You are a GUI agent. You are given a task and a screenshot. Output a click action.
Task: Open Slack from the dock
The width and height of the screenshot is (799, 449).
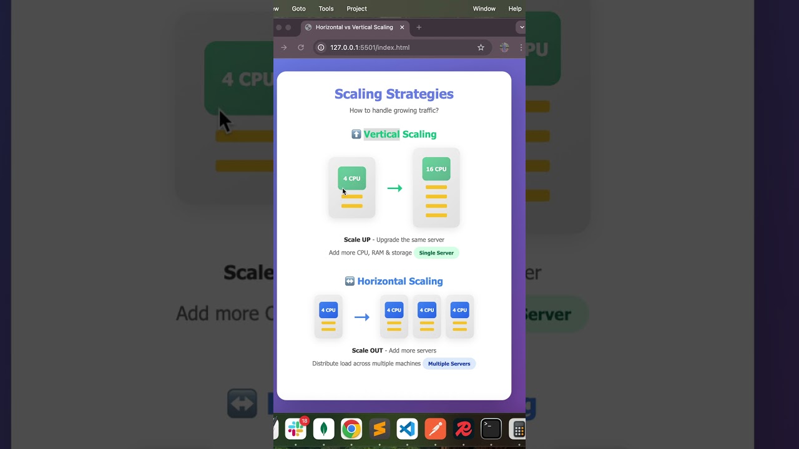coord(296,429)
